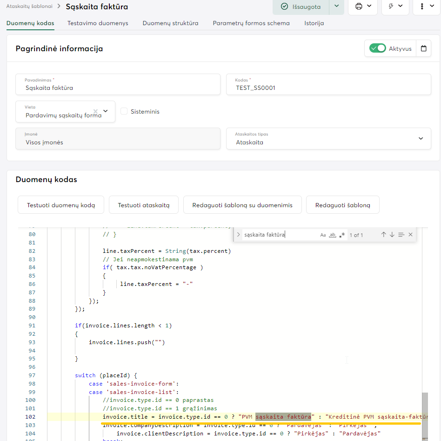Clear the Vieta field selection
This screenshot has height=441, width=441.
(x=95, y=111)
